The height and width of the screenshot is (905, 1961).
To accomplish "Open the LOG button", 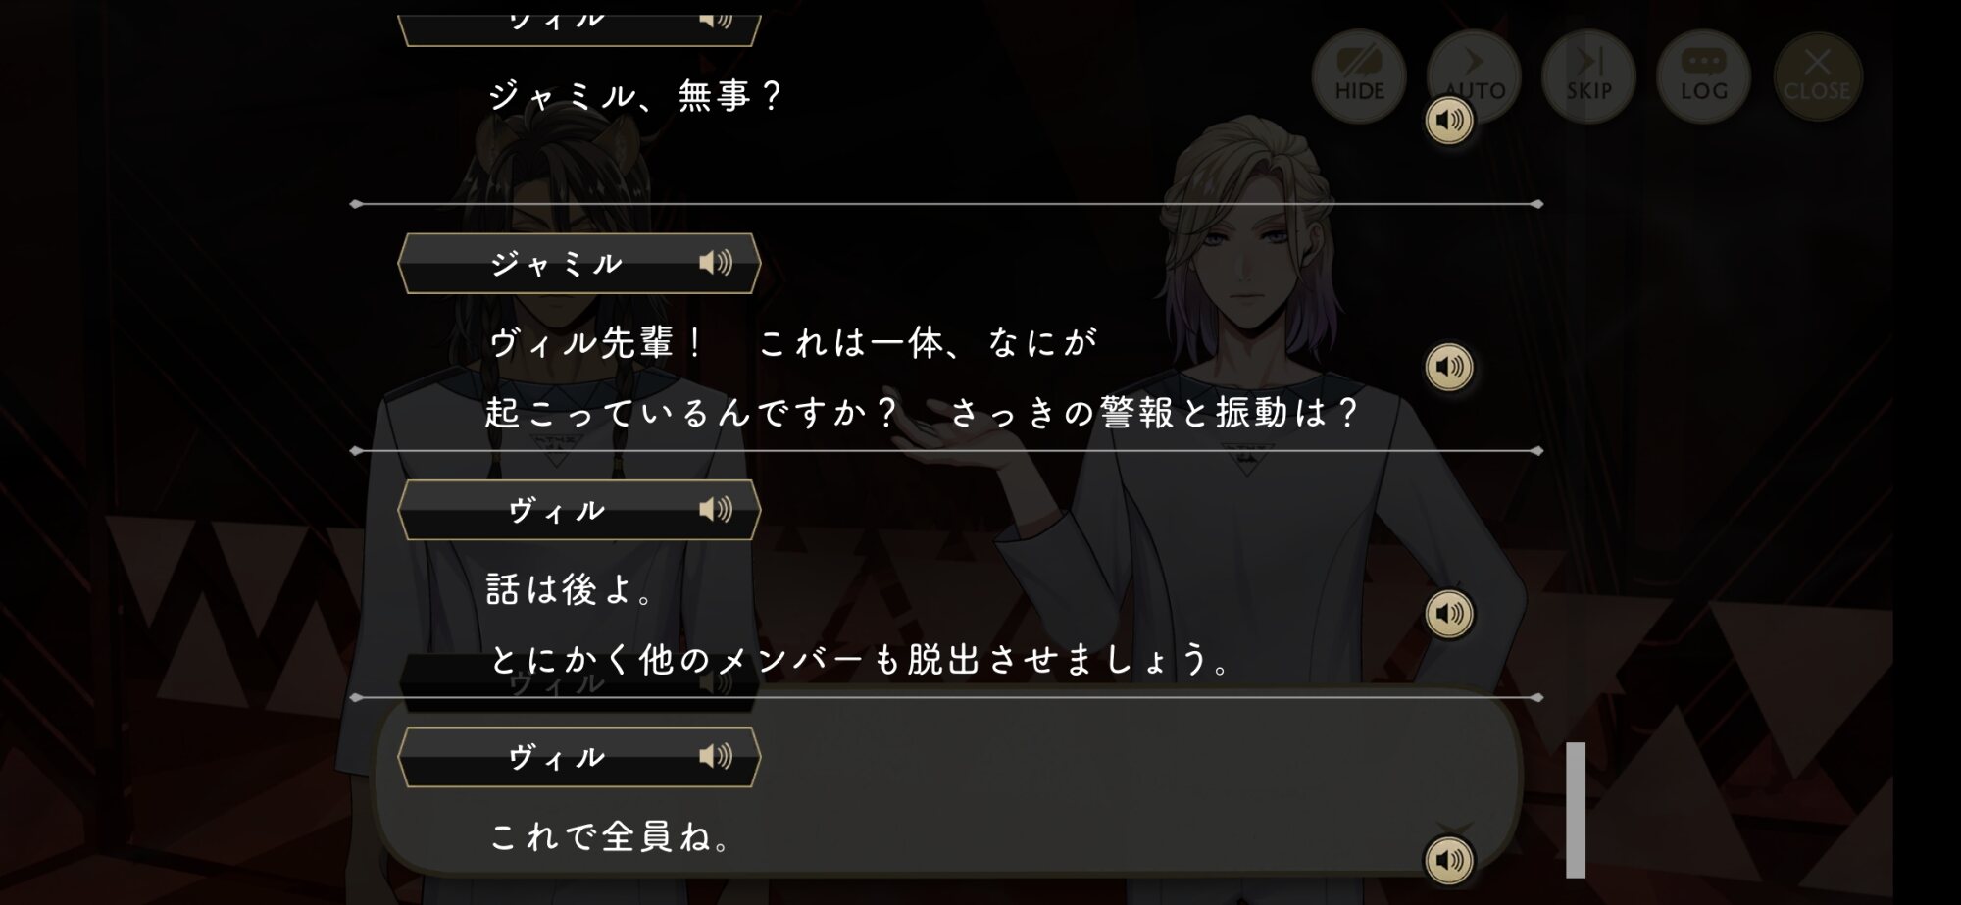I will pos(1703,76).
